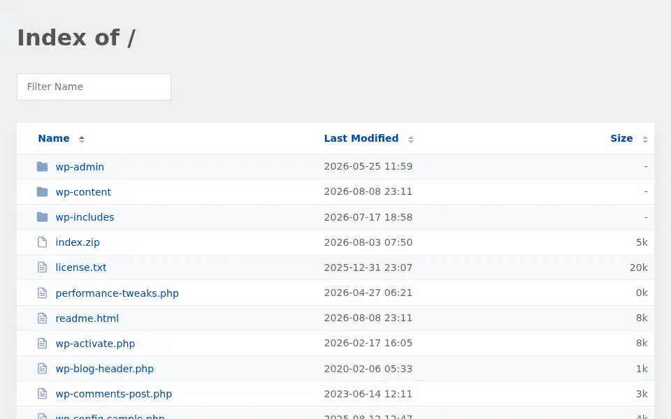Click the date 2026-02-17 16:05
The width and height of the screenshot is (671, 419).
(368, 344)
